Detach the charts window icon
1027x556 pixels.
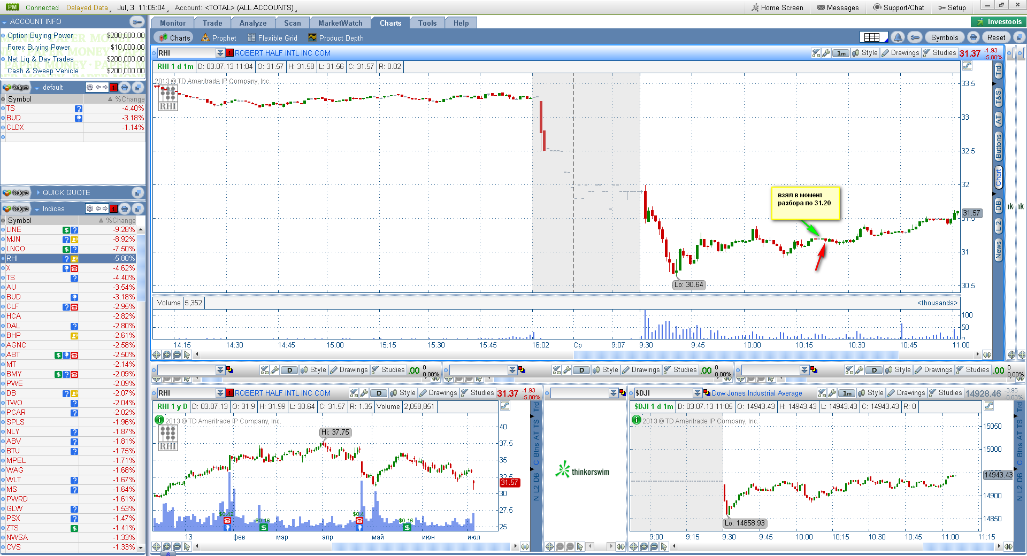tap(1019, 37)
